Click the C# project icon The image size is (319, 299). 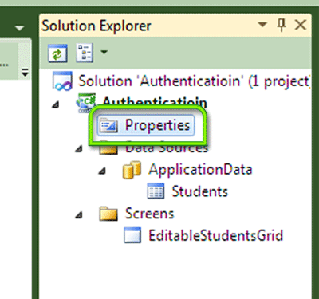click(85, 102)
